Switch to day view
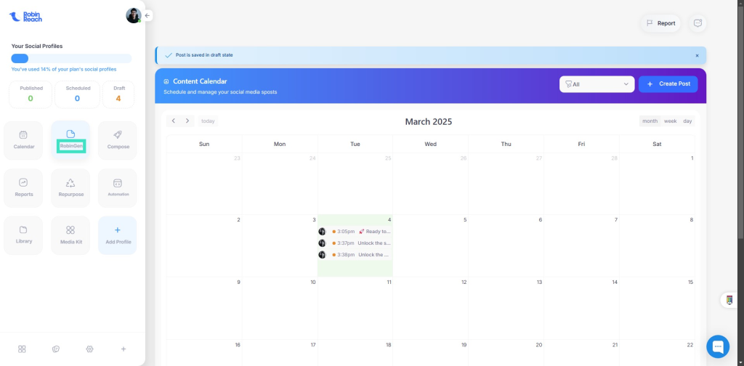The image size is (744, 366). [687, 121]
